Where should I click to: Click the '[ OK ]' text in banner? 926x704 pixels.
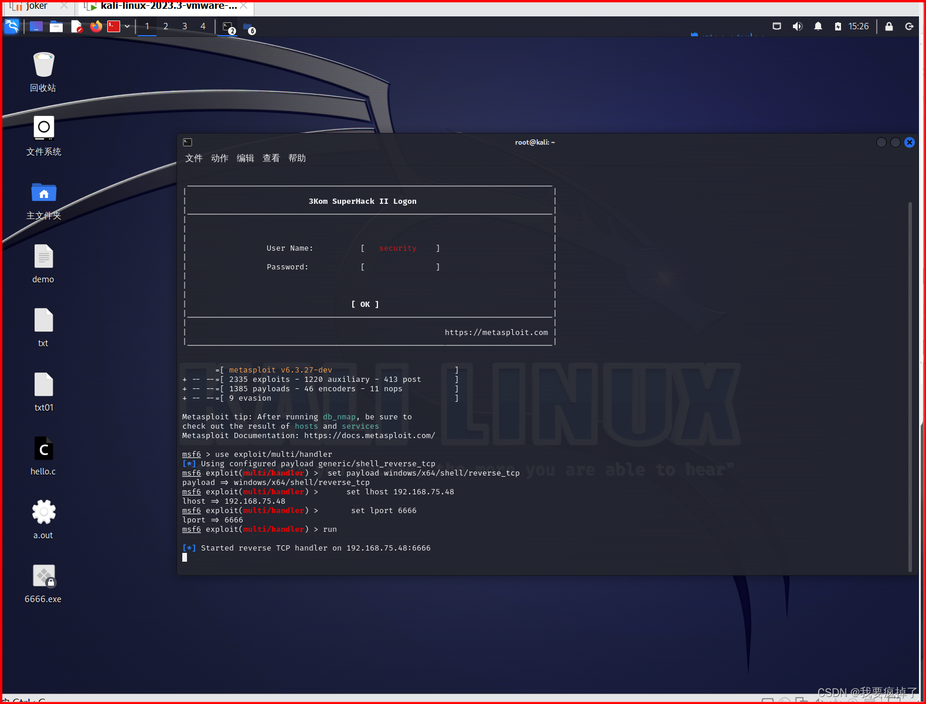coord(365,305)
